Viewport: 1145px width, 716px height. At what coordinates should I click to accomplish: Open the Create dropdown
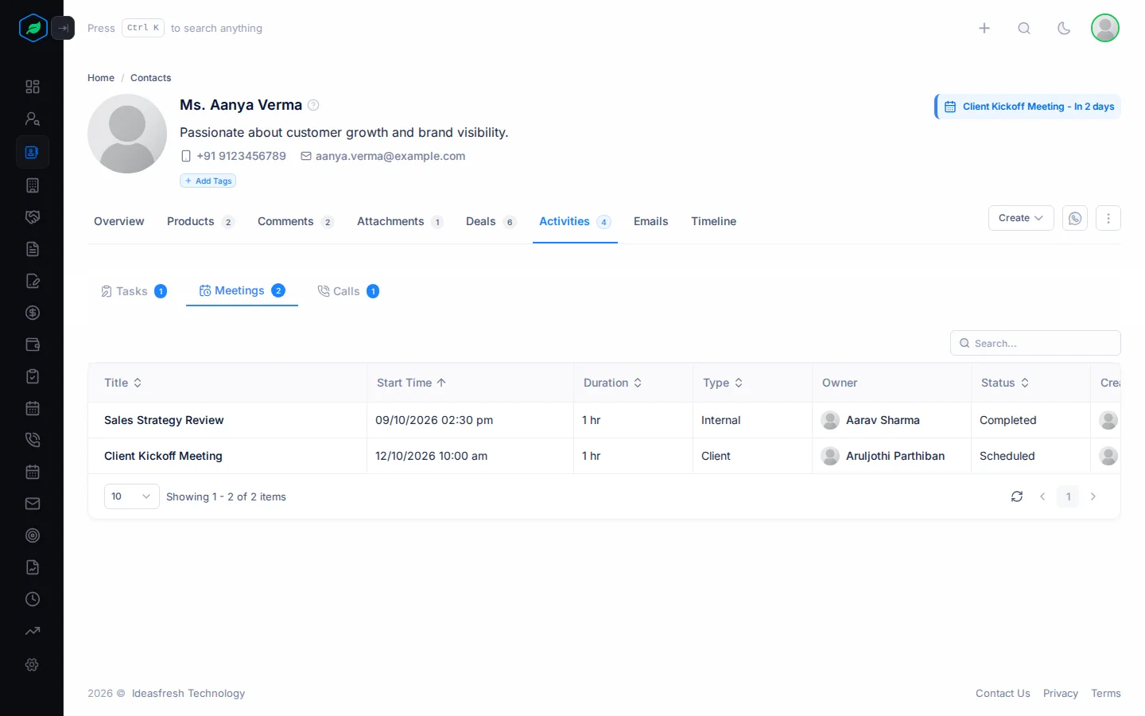pyautogui.click(x=1021, y=218)
